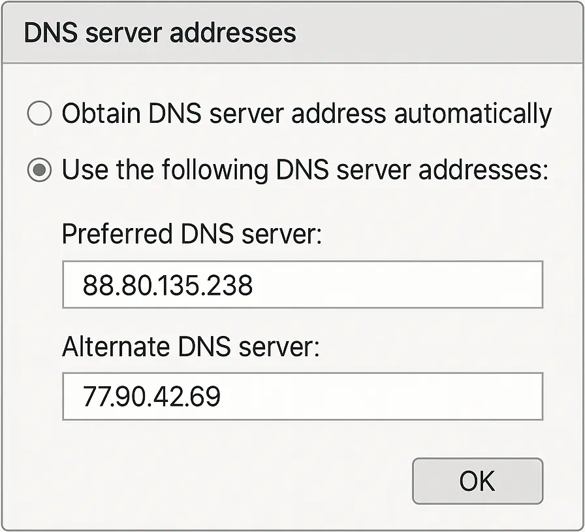Click the "Alternate DNS server:" label
Screen dimensions: 585x532
(191, 346)
